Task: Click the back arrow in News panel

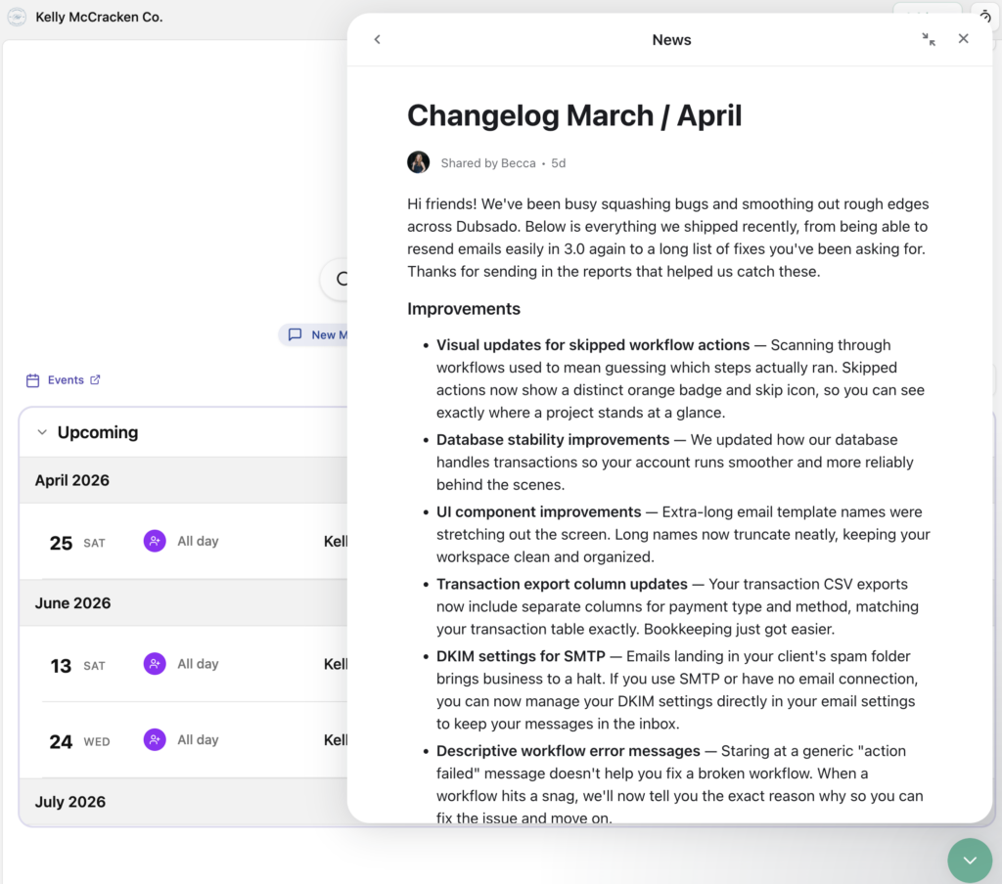Action: point(377,39)
